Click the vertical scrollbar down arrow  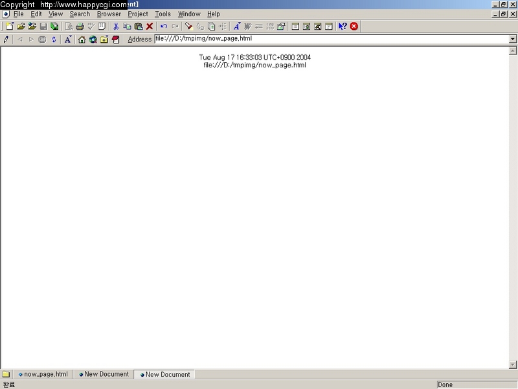point(513,364)
